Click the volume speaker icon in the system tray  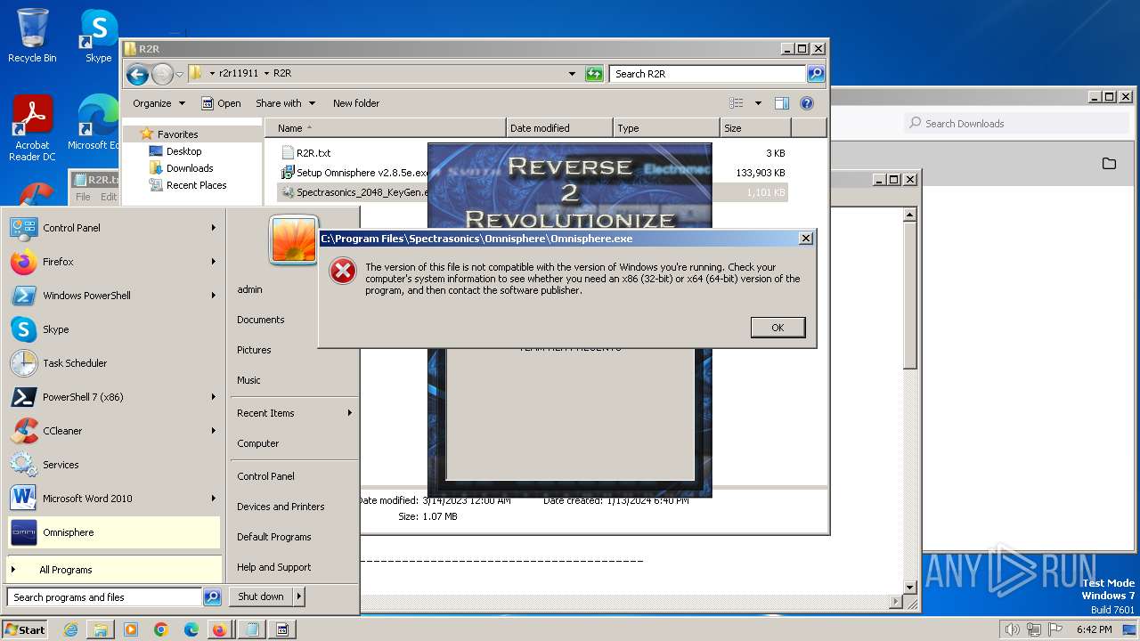pyautogui.click(x=1012, y=629)
